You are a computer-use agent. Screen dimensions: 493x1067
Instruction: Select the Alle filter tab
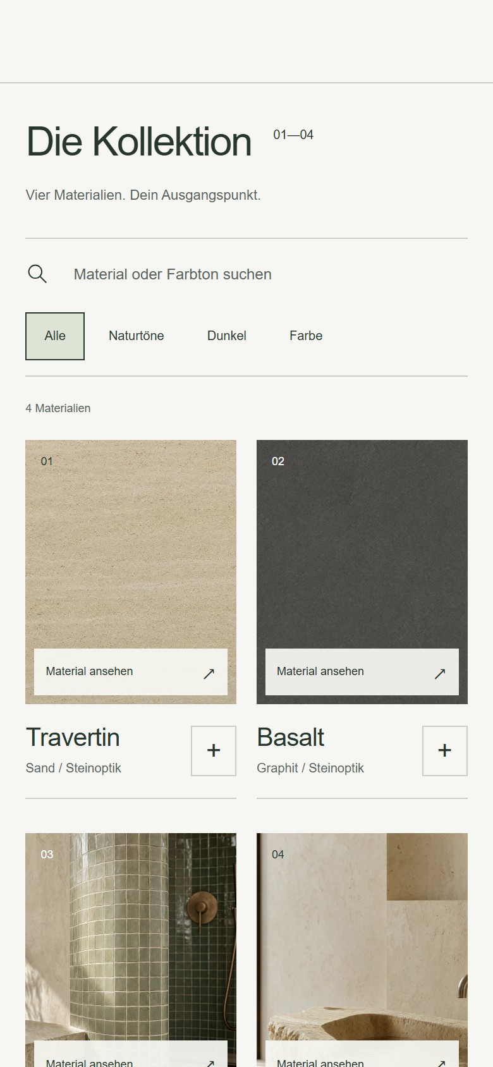click(x=55, y=336)
